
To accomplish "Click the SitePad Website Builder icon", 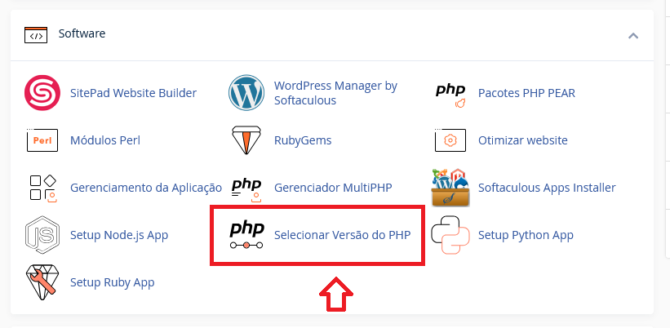I will point(42,93).
